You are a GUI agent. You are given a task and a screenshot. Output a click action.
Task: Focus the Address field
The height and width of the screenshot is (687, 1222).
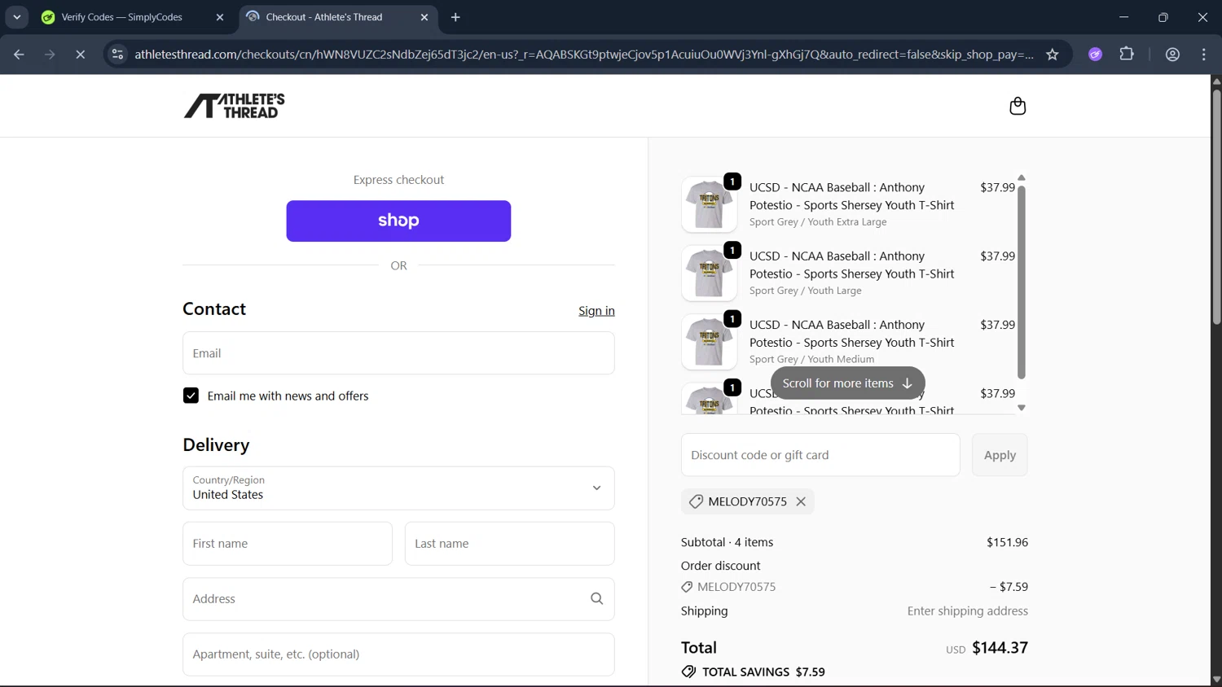tap(398, 599)
